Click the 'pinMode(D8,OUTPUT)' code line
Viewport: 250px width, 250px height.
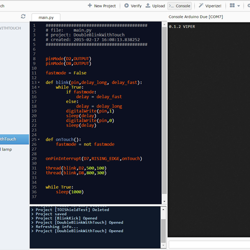coord(68,63)
